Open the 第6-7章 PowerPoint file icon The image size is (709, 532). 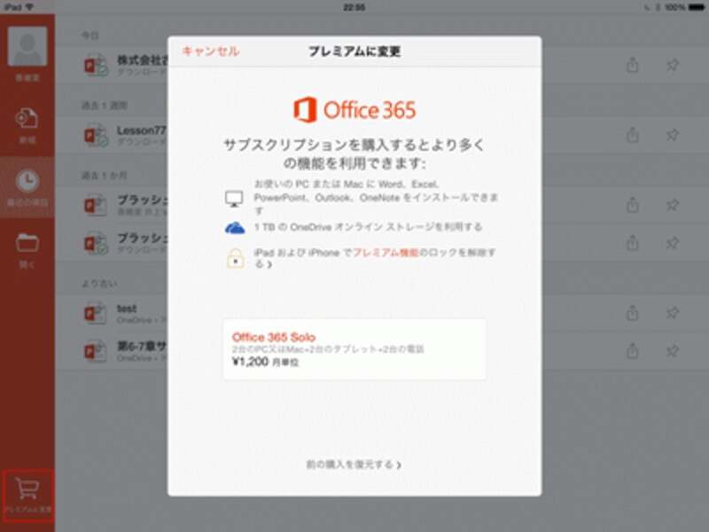(96, 351)
